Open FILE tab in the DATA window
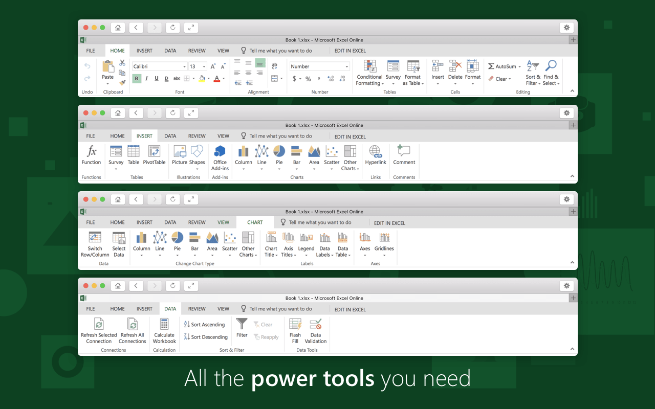This screenshot has height=409, width=655. coord(91,309)
